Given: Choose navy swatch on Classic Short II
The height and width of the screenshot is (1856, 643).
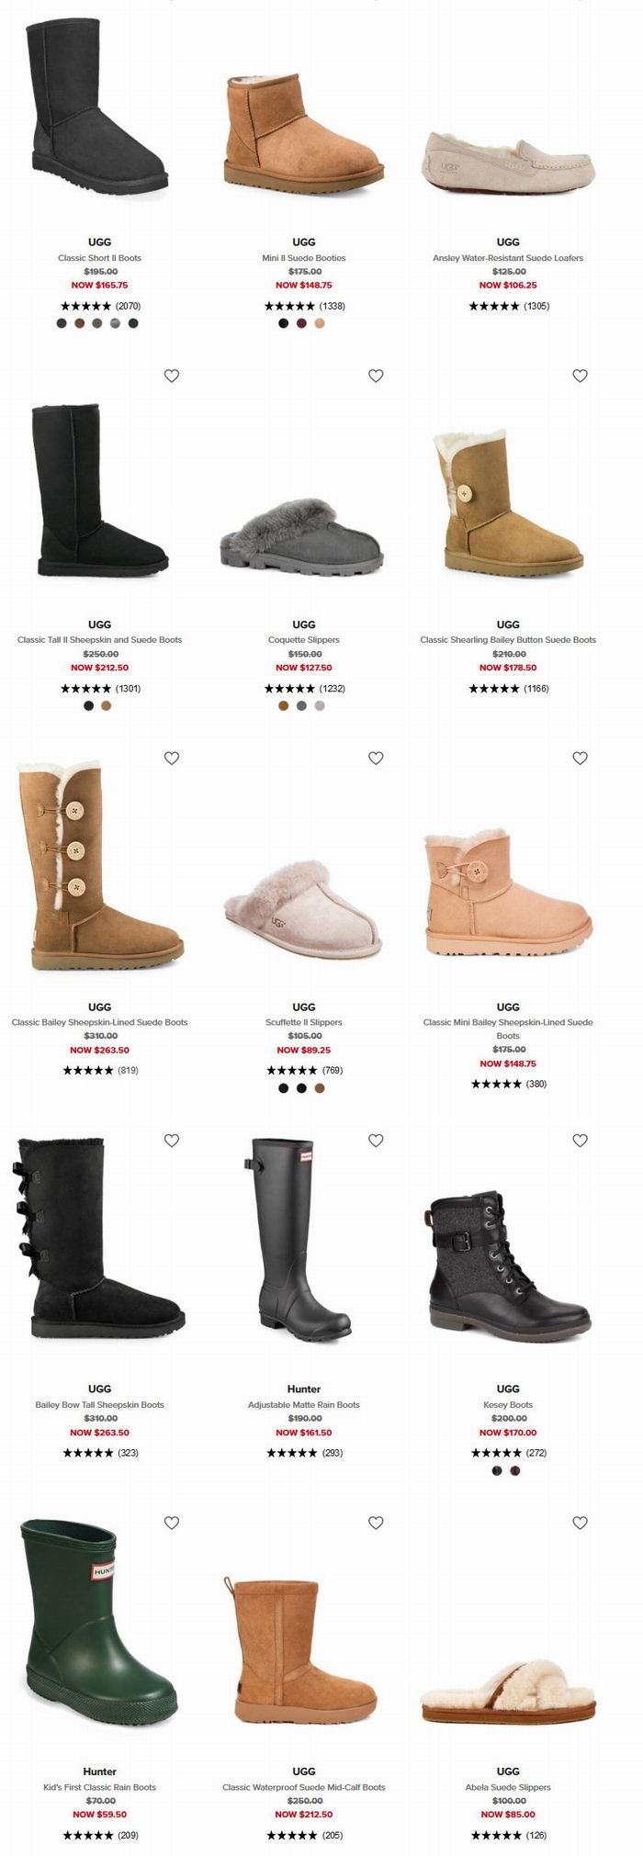Looking at the screenshot, I should tap(133, 323).
